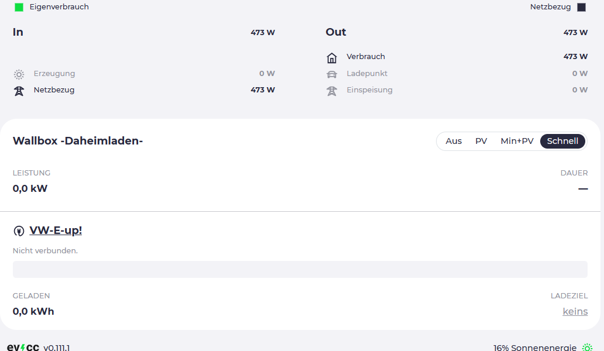Click the plug icon beside VW-E-up!
This screenshot has height=351, width=604.
(19, 231)
